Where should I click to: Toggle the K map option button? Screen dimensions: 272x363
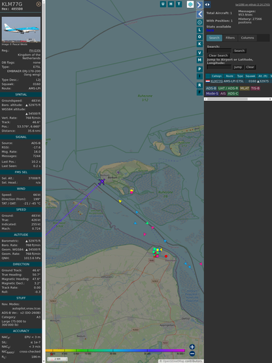(199, 44)
